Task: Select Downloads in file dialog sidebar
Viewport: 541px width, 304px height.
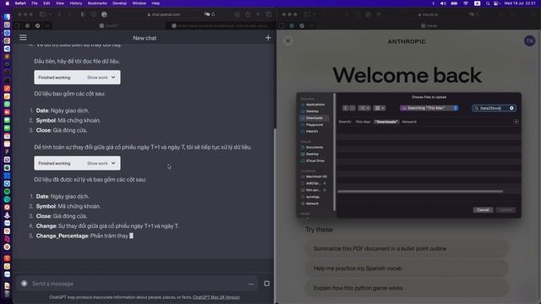Action: coord(314,118)
